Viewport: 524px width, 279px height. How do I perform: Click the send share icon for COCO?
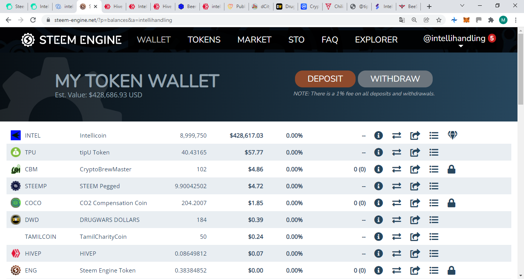pyautogui.click(x=415, y=203)
